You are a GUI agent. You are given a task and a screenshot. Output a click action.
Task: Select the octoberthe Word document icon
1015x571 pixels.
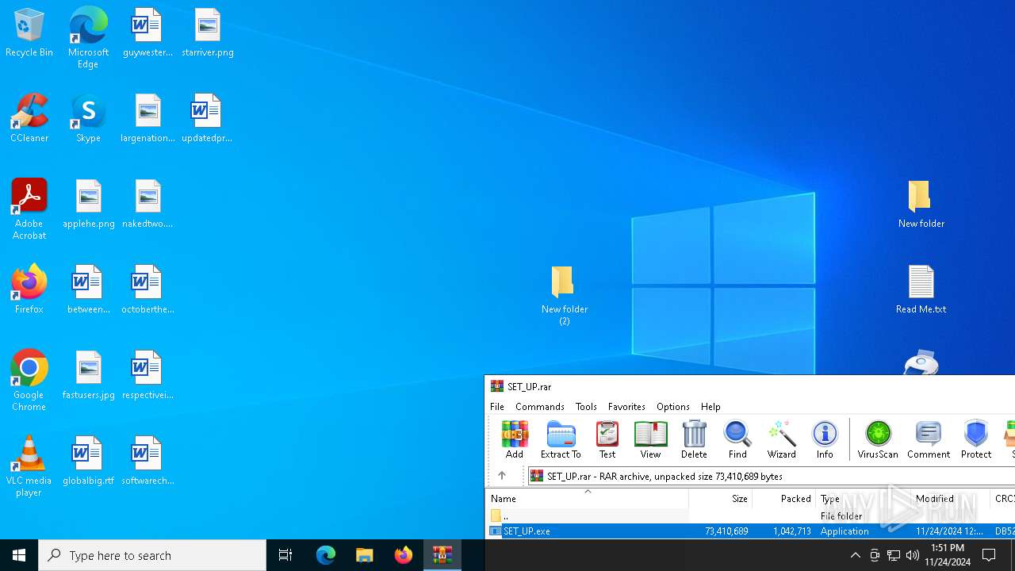pyautogui.click(x=147, y=290)
